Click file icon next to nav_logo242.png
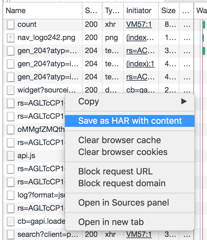This screenshot has width=207, height=240. pos(11,38)
